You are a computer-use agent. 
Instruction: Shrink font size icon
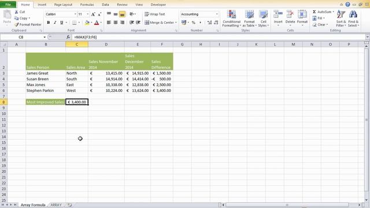click(x=99, y=14)
